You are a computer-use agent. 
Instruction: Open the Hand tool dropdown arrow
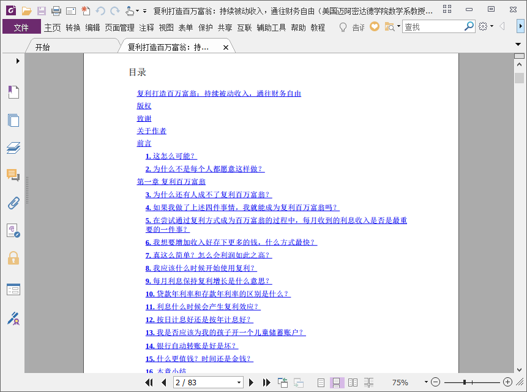point(137,11)
